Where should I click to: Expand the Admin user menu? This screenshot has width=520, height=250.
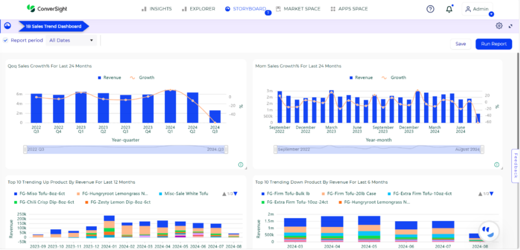[477, 9]
